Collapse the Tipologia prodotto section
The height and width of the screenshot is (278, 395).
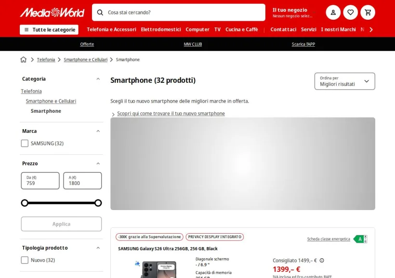click(x=98, y=248)
